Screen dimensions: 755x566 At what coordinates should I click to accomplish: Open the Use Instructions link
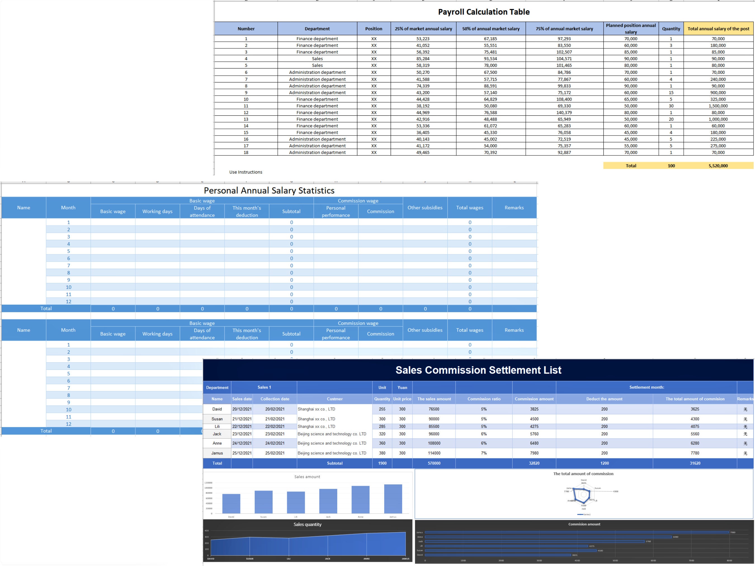click(246, 172)
